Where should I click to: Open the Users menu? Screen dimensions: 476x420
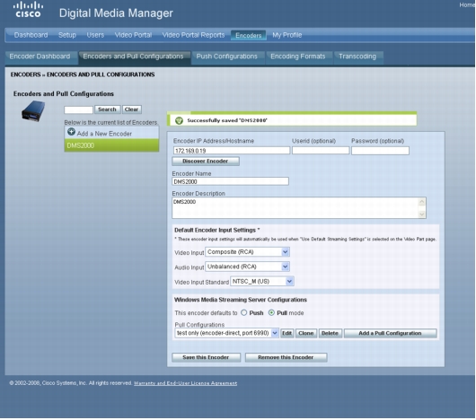coord(95,35)
